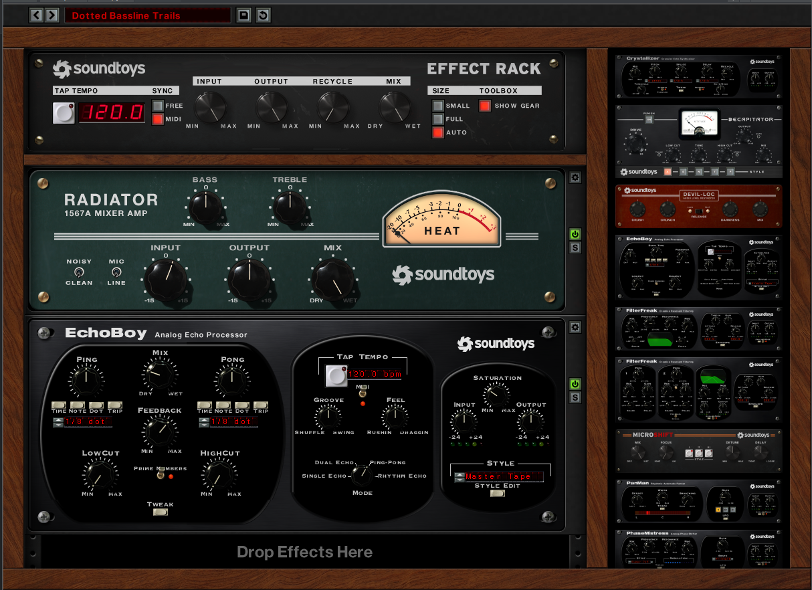Open the Radiator gear settings menu

[x=575, y=178]
